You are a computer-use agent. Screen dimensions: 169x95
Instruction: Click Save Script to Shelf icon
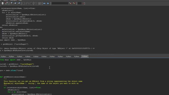pos(6,3)
